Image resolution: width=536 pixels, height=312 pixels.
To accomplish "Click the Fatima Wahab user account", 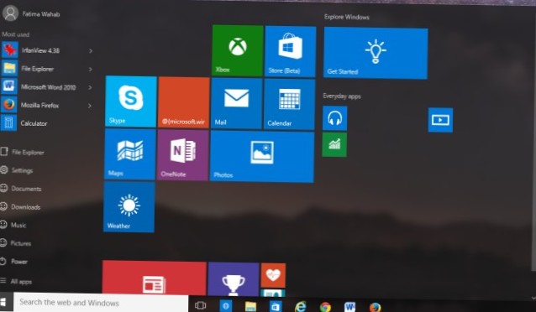I will coord(31,13).
